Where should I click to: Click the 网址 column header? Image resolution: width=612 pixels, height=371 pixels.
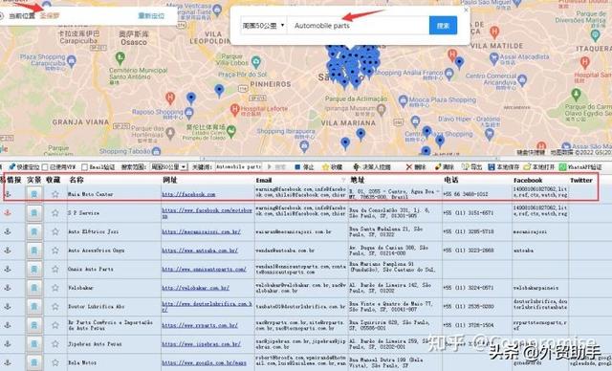[x=170, y=180]
